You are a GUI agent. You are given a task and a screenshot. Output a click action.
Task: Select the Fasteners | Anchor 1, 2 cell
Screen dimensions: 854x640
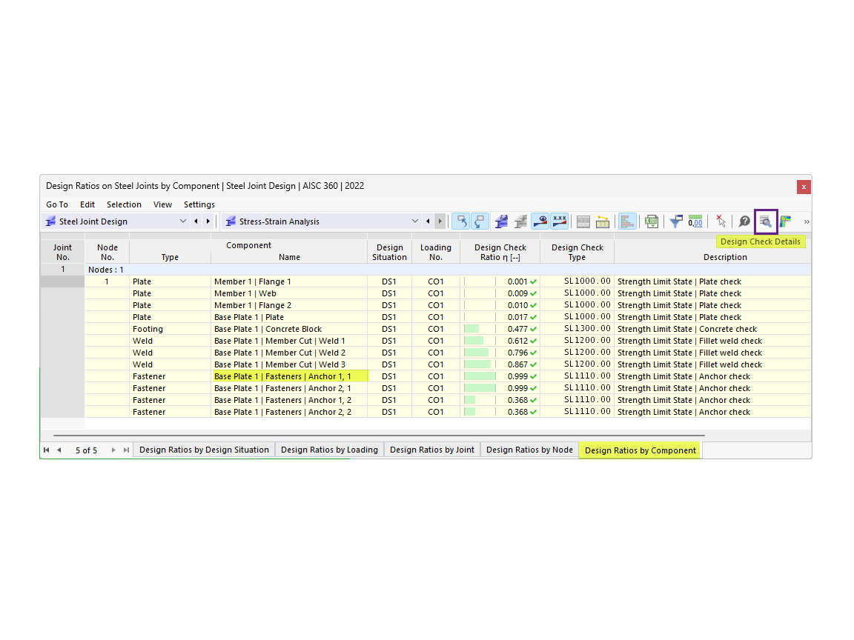[x=288, y=401]
